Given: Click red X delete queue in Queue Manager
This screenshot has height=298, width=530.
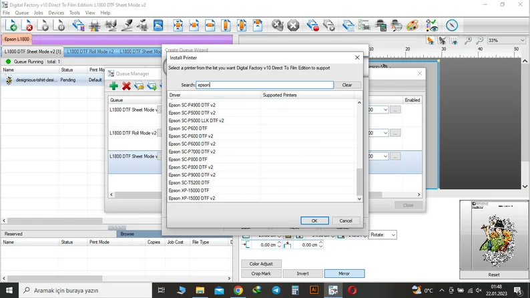Looking at the screenshot, I should (x=126, y=86).
